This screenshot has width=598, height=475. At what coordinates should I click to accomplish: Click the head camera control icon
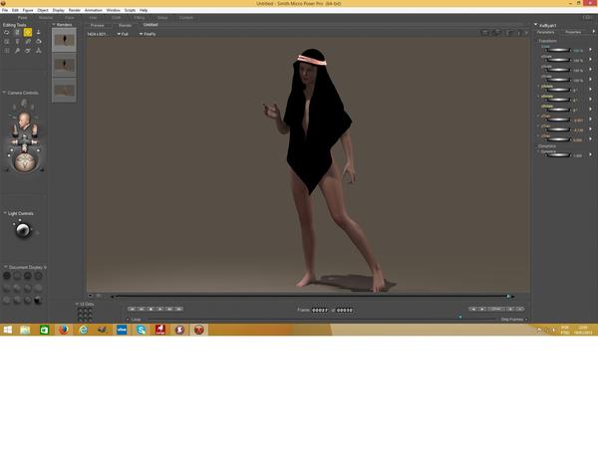tap(24, 119)
